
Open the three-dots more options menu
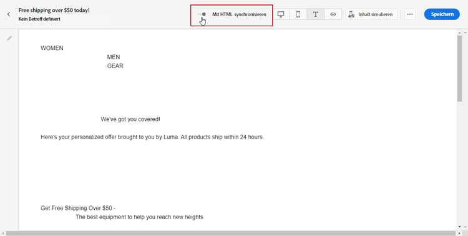pos(410,14)
